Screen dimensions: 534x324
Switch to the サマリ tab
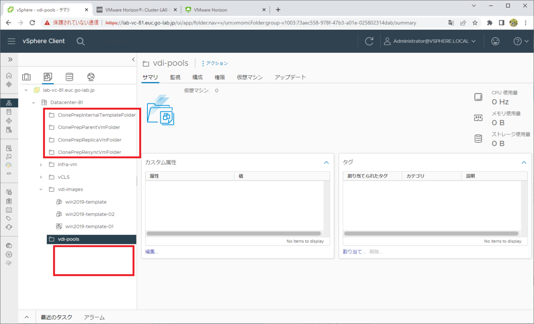(150, 77)
